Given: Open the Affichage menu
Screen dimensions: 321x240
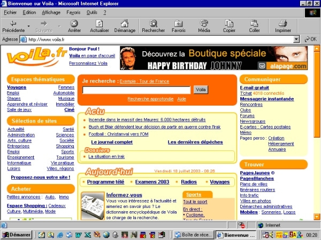Looking at the screenshot, I should pos(51,12).
